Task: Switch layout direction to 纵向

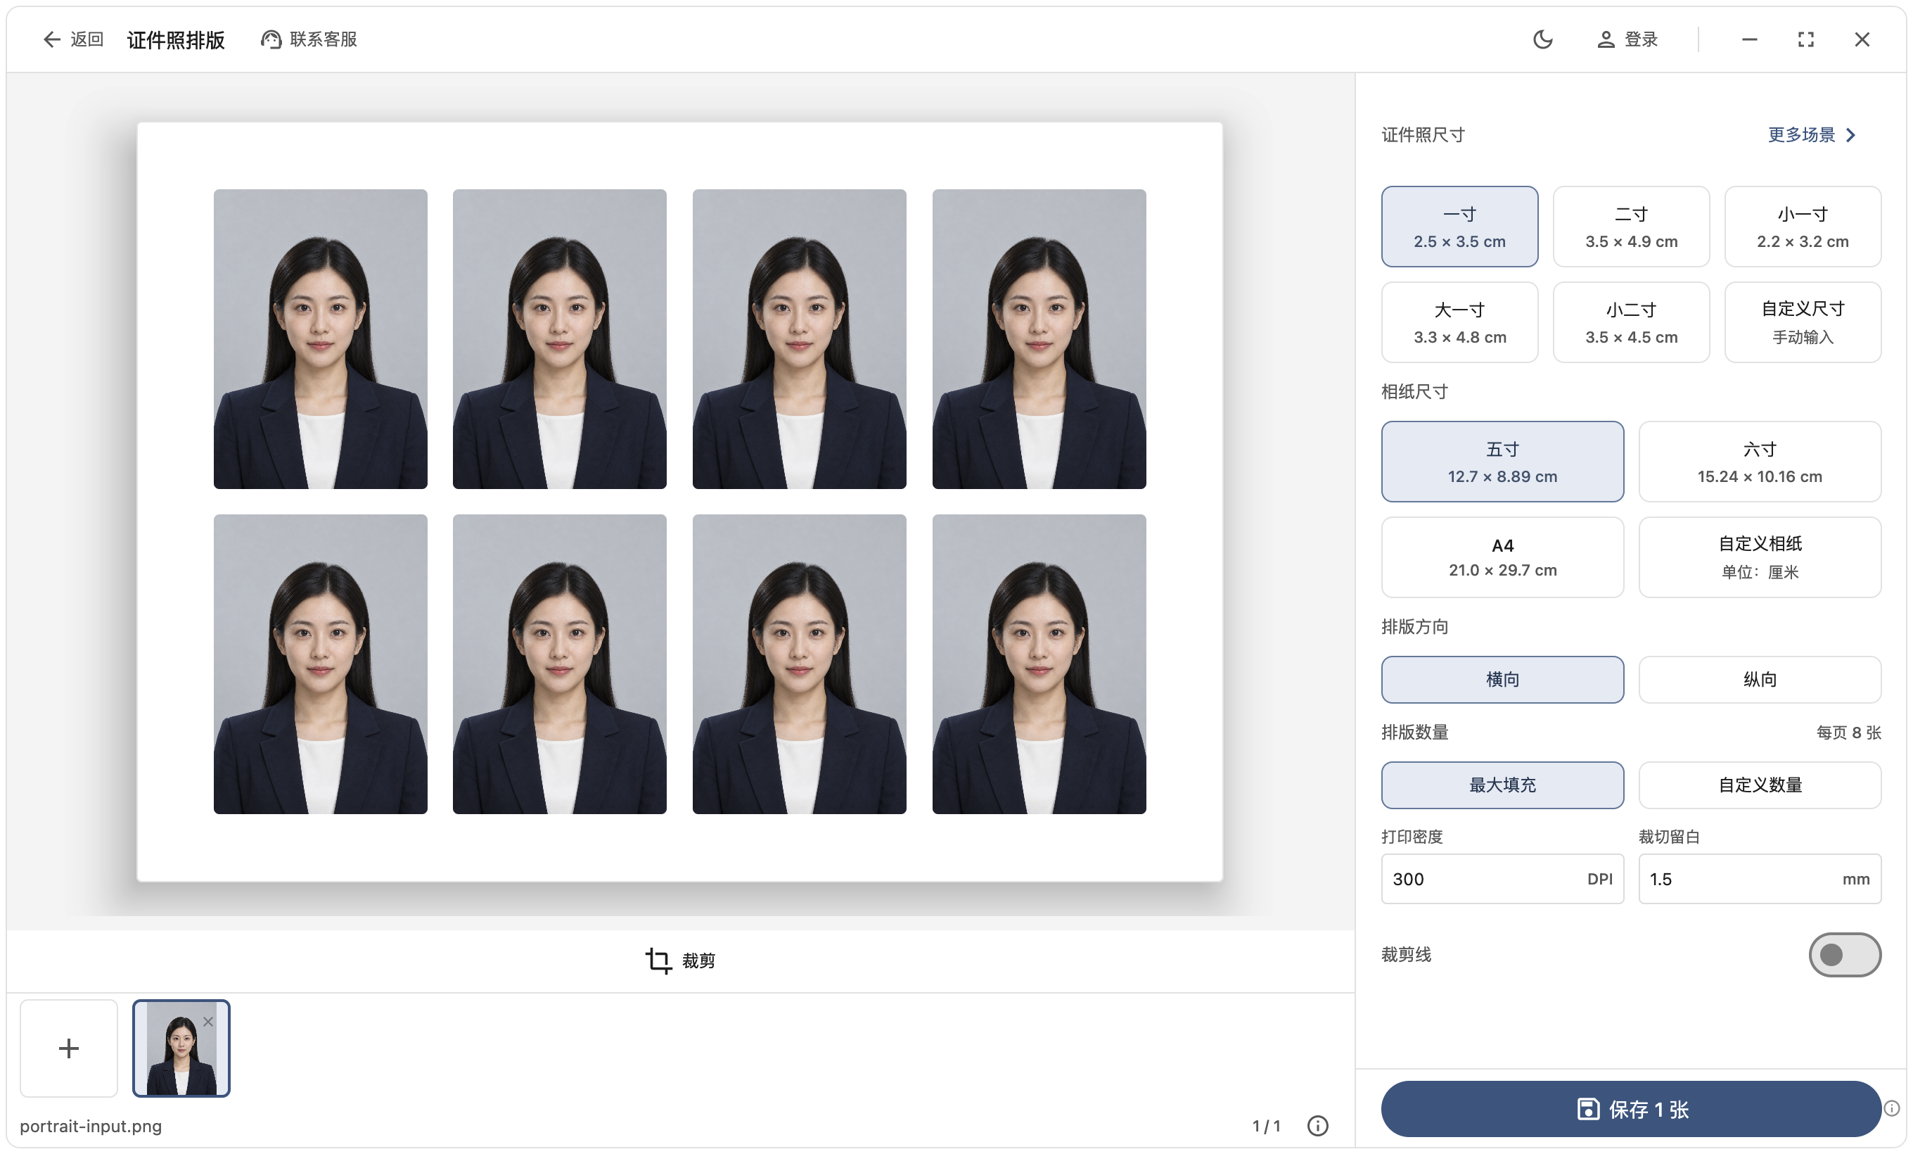Action: (1759, 680)
